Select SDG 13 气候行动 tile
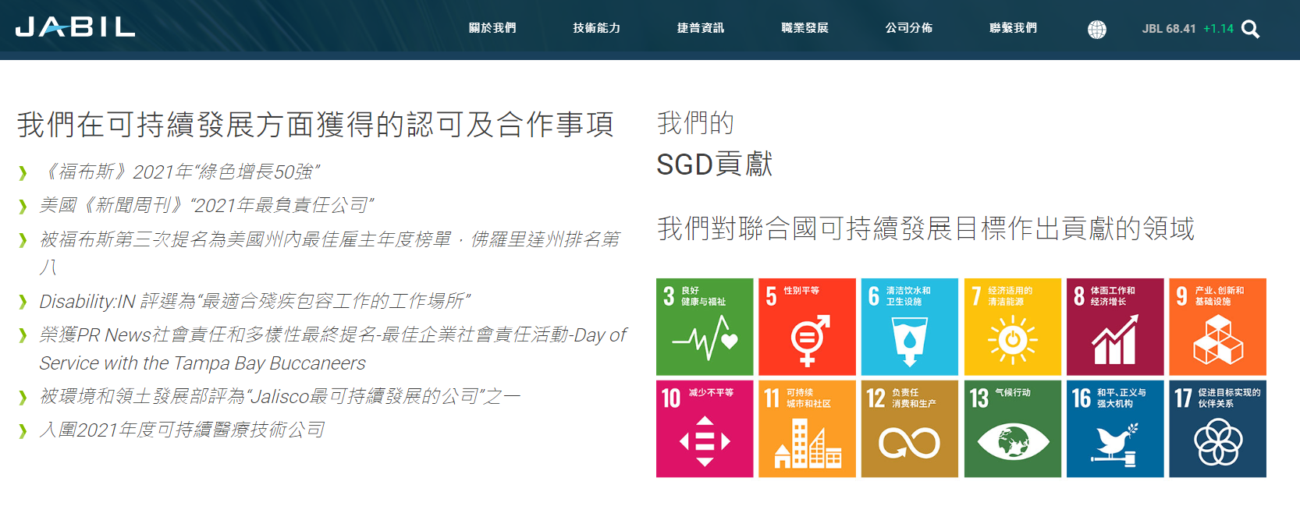 pyautogui.click(x=1012, y=429)
